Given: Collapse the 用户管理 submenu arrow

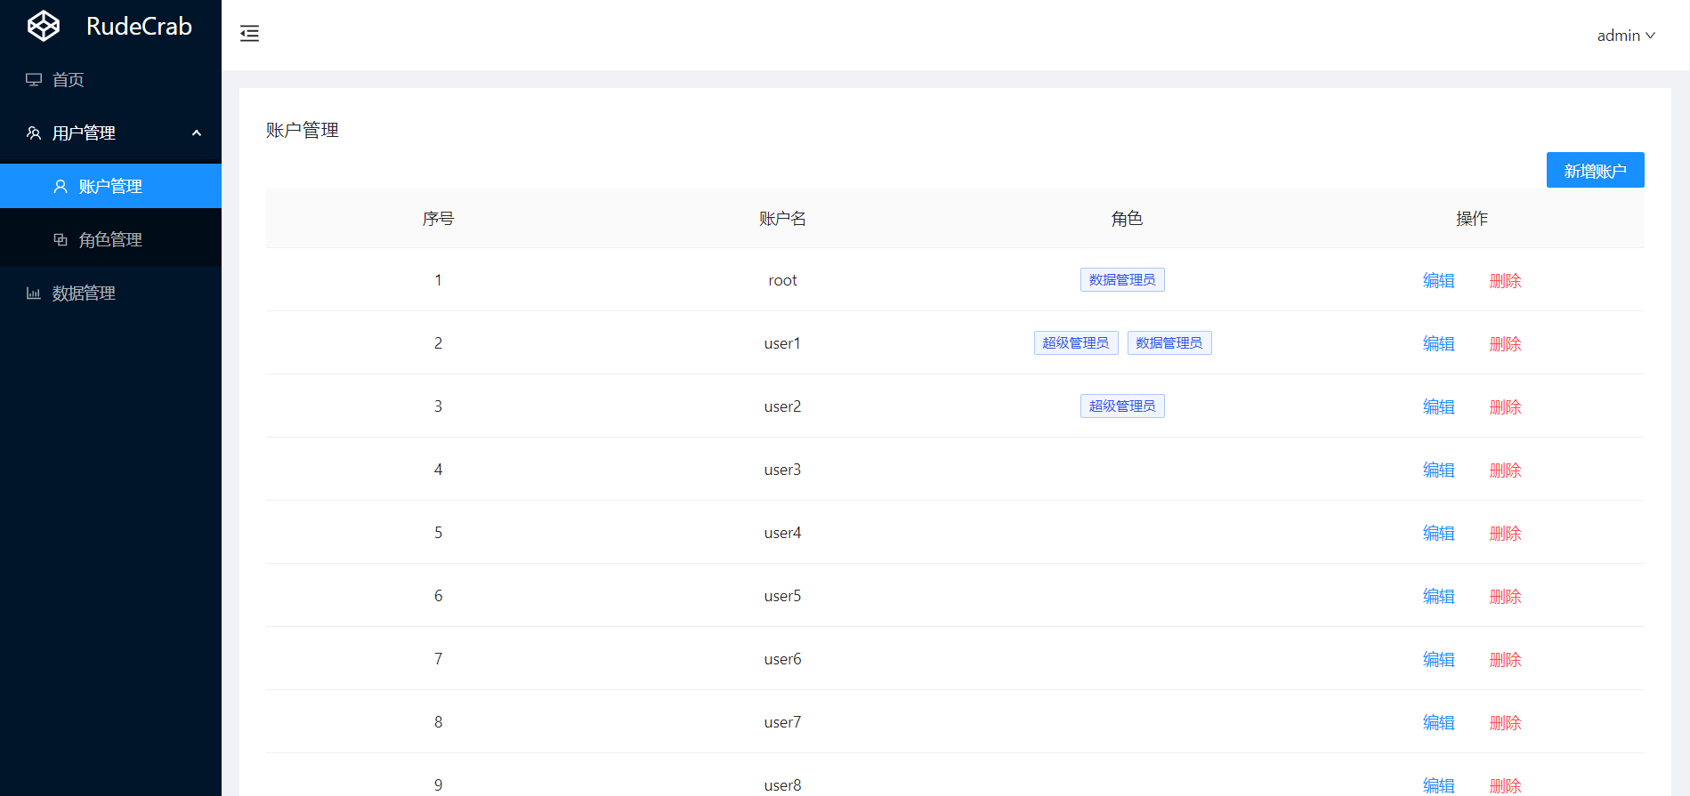Looking at the screenshot, I should tap(197, 133).
